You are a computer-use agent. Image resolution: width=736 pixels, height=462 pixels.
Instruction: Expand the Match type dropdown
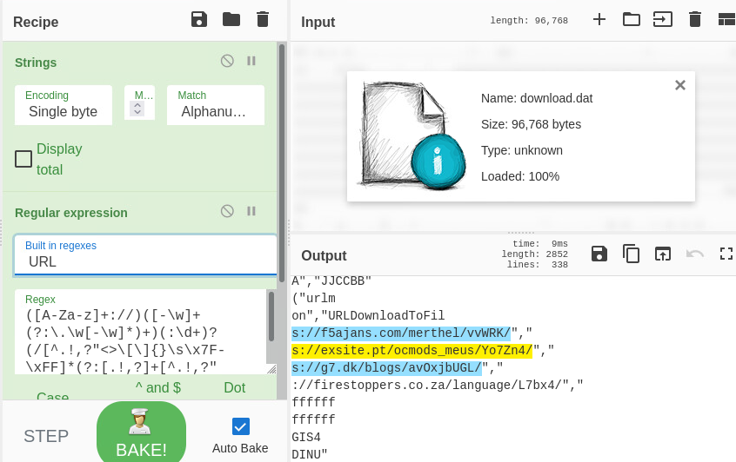pyautogui.click(x=214, y=105)
